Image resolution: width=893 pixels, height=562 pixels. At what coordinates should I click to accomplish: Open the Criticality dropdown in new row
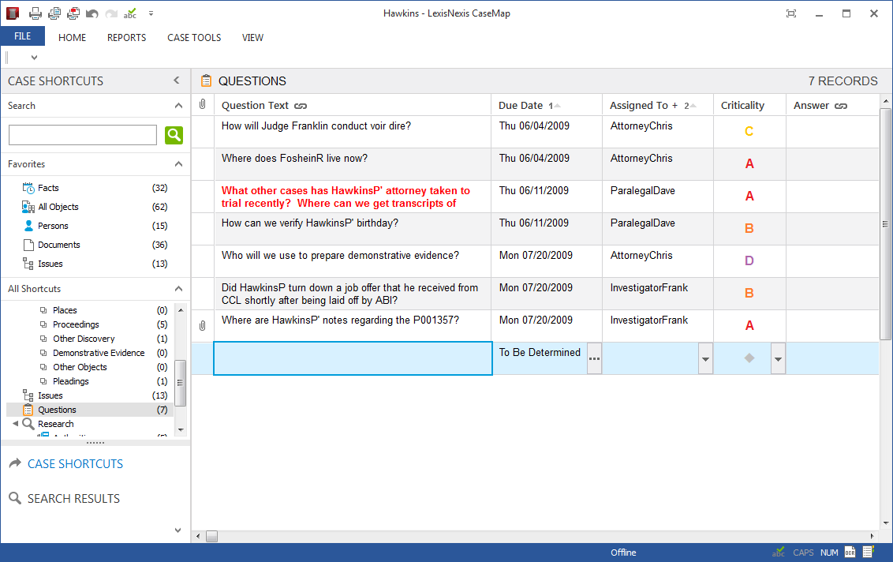click(778, 359)
